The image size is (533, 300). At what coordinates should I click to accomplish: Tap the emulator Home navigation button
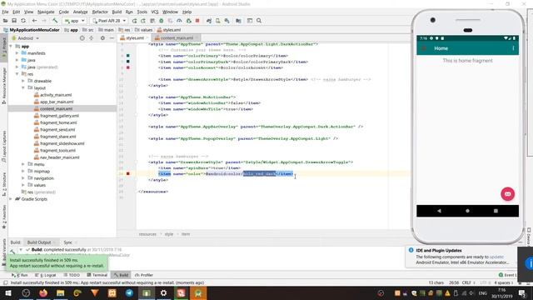[467, 211]
